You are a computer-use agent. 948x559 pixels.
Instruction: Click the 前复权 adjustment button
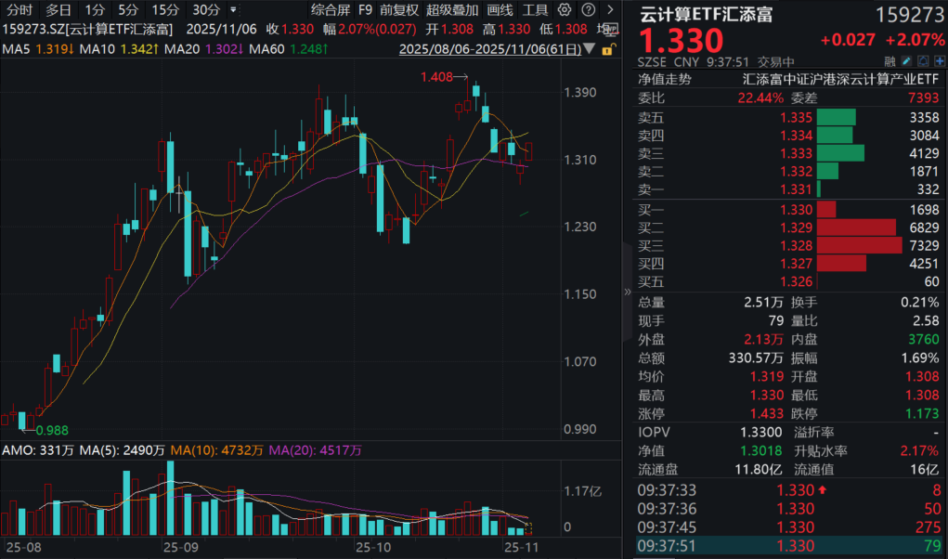pyautogui.click(x=398, y=9)
